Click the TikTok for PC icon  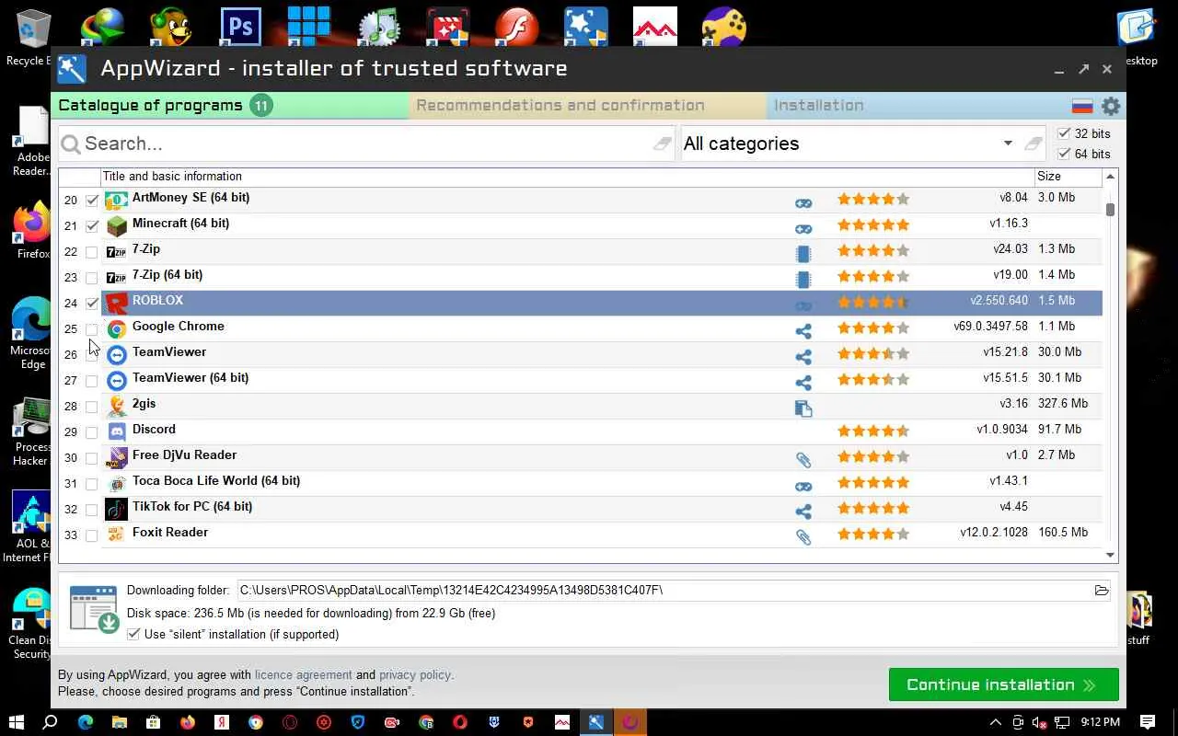(x=116, y=509)
